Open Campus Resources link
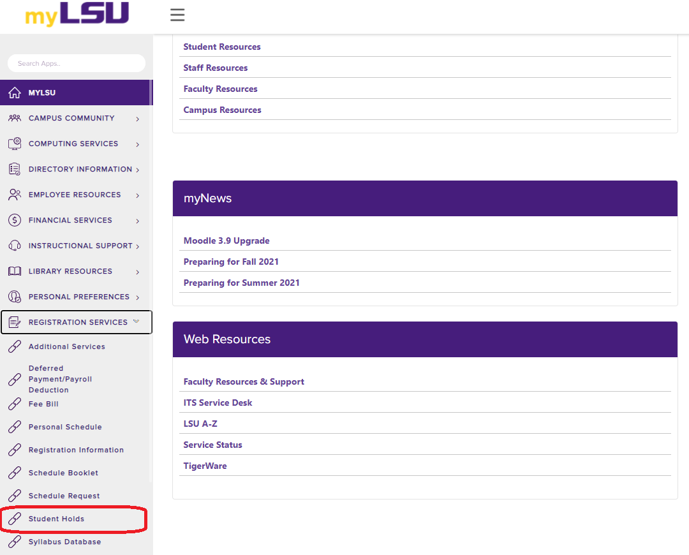This screenshot has width=689, height=555. pos(222,110)
